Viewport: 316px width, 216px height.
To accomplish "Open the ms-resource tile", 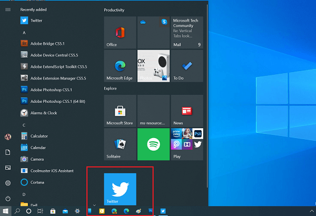I will pyautogui.click(x=154, y=111).
